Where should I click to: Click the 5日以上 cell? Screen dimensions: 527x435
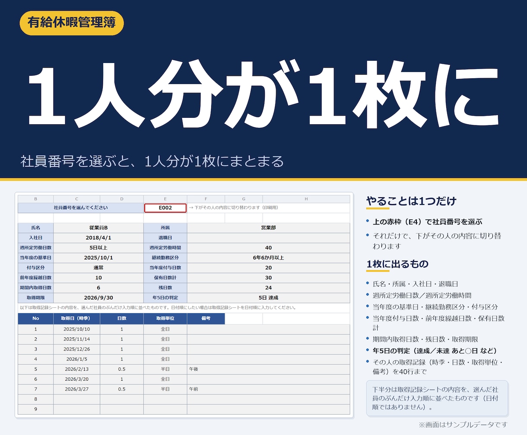pyautogui.click(x=98, y=248)
